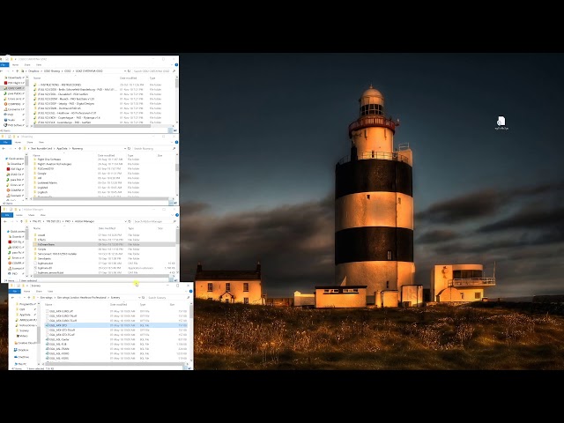Viewport: 564px width, 423px height.
Task: Open address history dropdown in Dropbox window
Action: 125,70
